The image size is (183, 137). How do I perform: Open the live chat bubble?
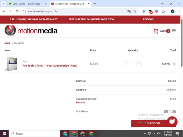[172, 122]
